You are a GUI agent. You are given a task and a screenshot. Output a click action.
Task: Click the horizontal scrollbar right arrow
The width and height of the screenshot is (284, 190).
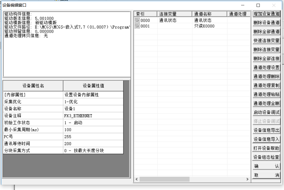tap(248, 179)
